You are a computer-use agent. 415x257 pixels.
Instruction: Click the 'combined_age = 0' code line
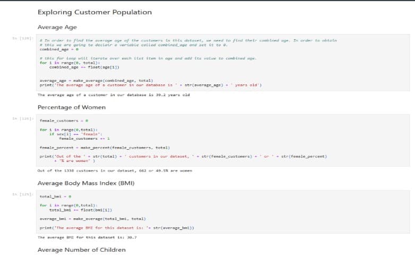58,49
